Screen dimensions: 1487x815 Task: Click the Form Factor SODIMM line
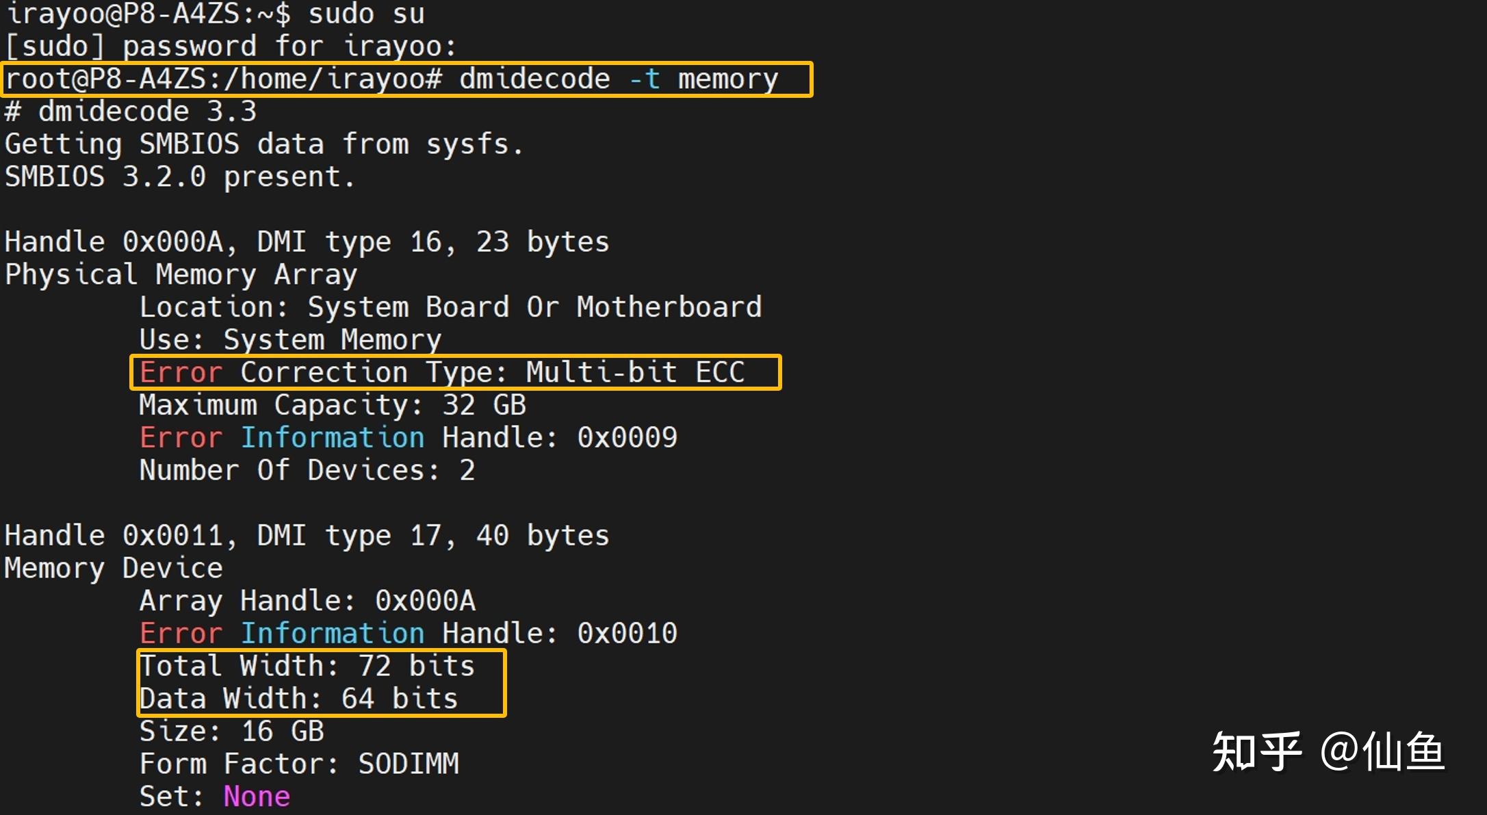coord(299,764)
